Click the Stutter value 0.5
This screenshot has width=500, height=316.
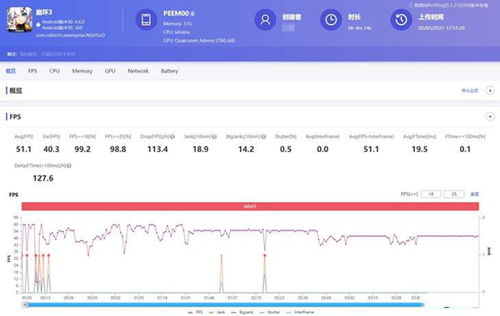[x=286, y=149]
